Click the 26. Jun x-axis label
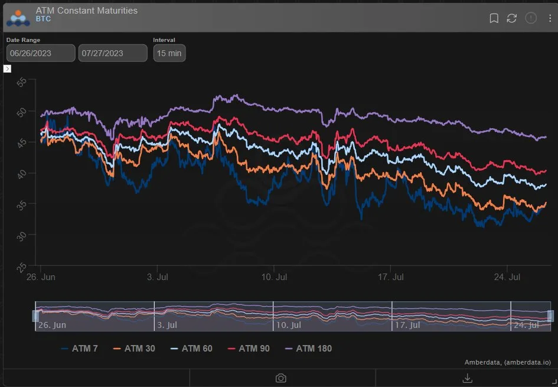Screen dimensions: 558x387 pos(41,277)
